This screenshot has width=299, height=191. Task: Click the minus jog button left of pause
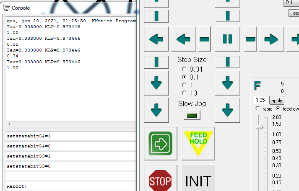coord(205,39)
